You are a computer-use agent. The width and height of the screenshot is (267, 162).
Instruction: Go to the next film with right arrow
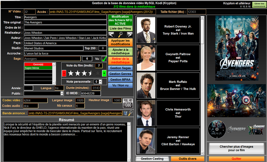[x=129, y=35]
